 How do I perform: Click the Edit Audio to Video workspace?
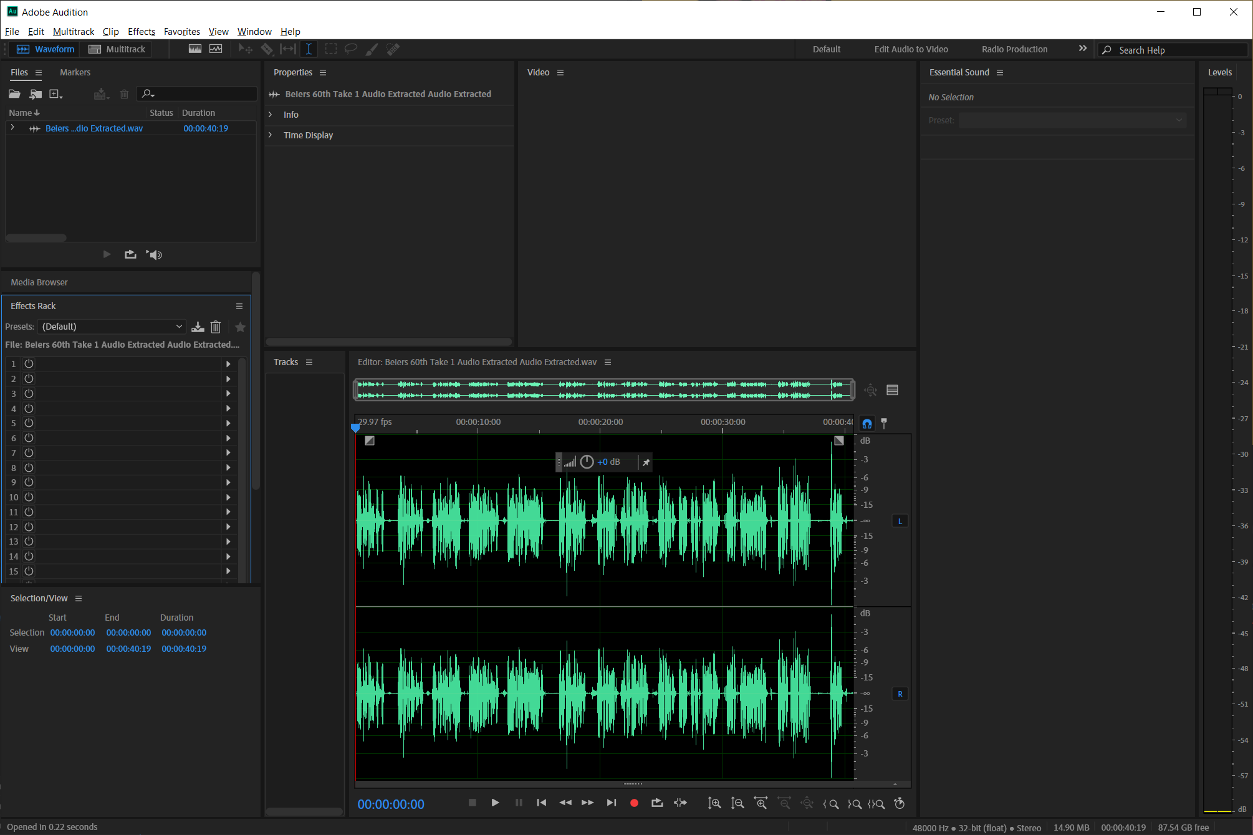911,49
